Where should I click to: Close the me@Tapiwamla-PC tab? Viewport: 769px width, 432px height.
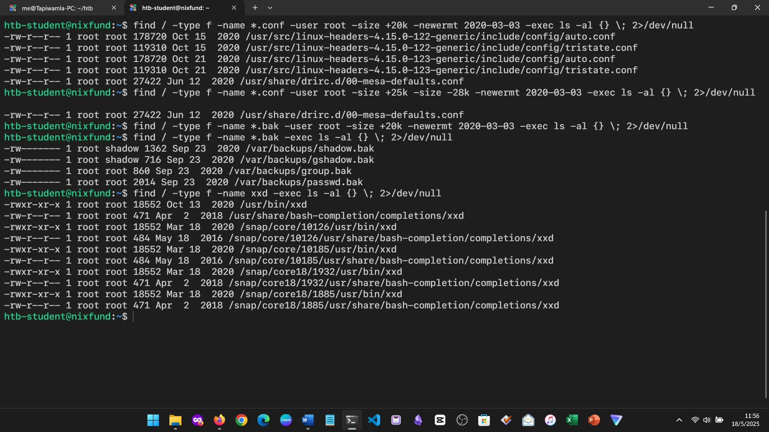[x=114, y=8]
